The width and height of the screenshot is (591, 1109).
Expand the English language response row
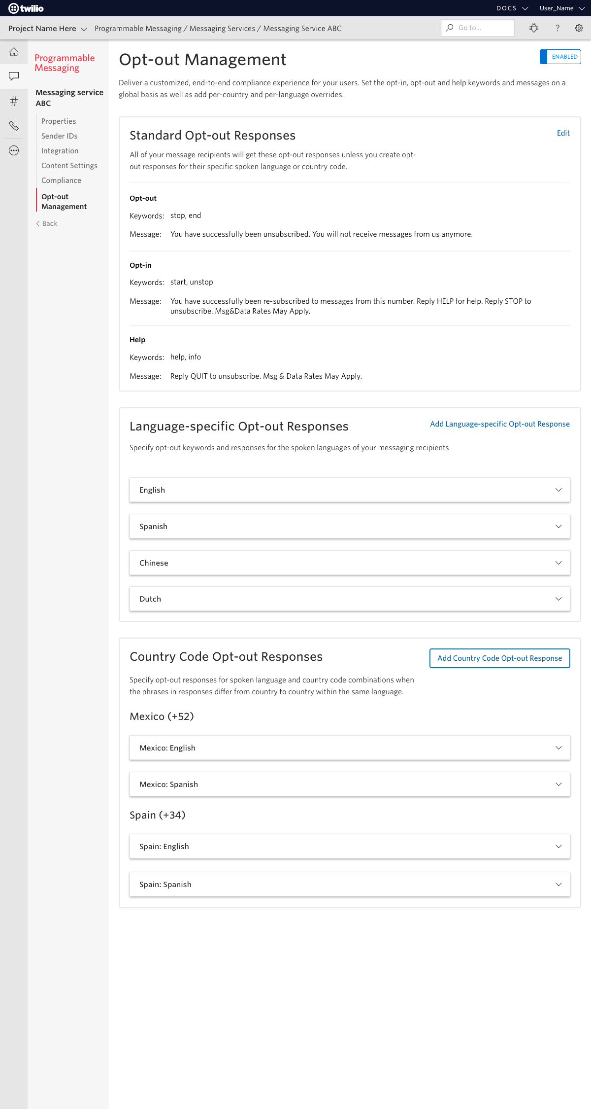[x=350, y=490]
